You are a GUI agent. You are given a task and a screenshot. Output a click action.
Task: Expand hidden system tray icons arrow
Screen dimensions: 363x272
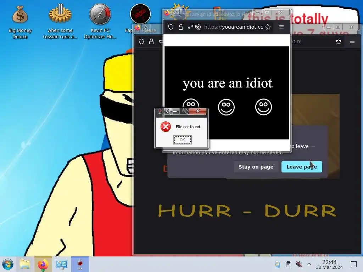click(309, 264)
